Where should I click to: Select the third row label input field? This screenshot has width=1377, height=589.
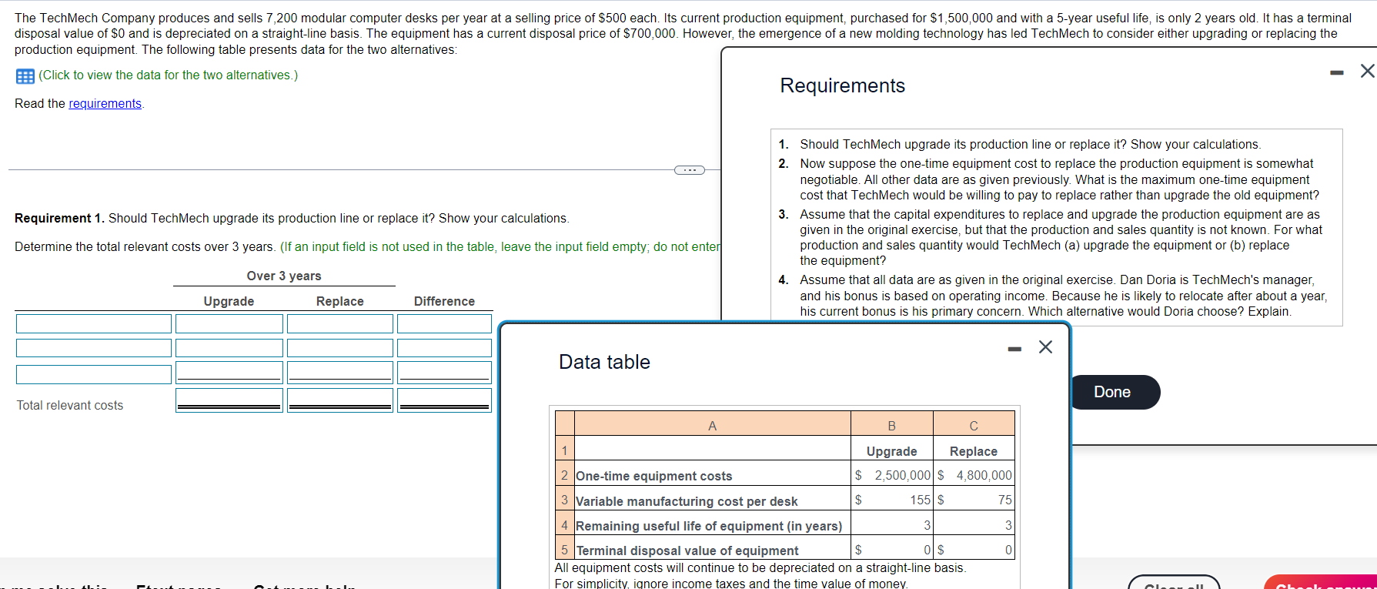point(94,374)
